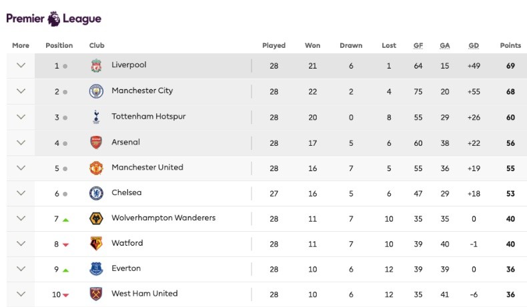
Task: Open the Tottenham Hotspur club link
Action: [x=148, y=117]
